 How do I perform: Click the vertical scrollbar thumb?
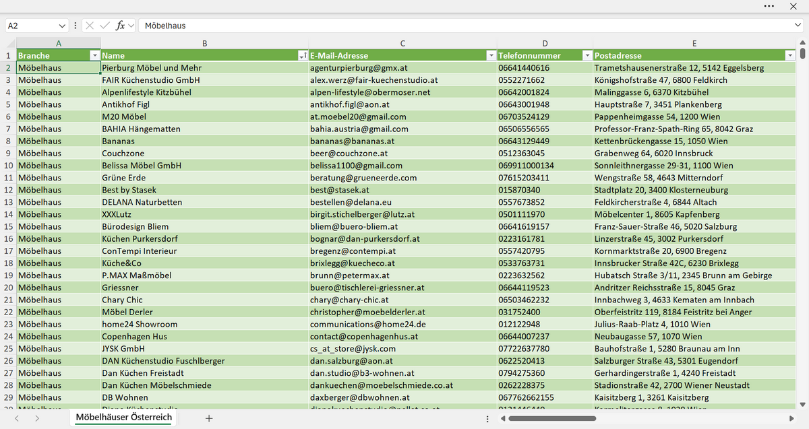[x=802, y=54]
